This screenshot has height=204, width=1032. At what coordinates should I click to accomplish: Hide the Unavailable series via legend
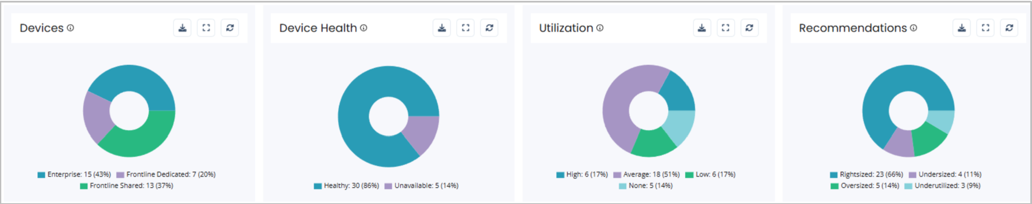coord(421,186)
